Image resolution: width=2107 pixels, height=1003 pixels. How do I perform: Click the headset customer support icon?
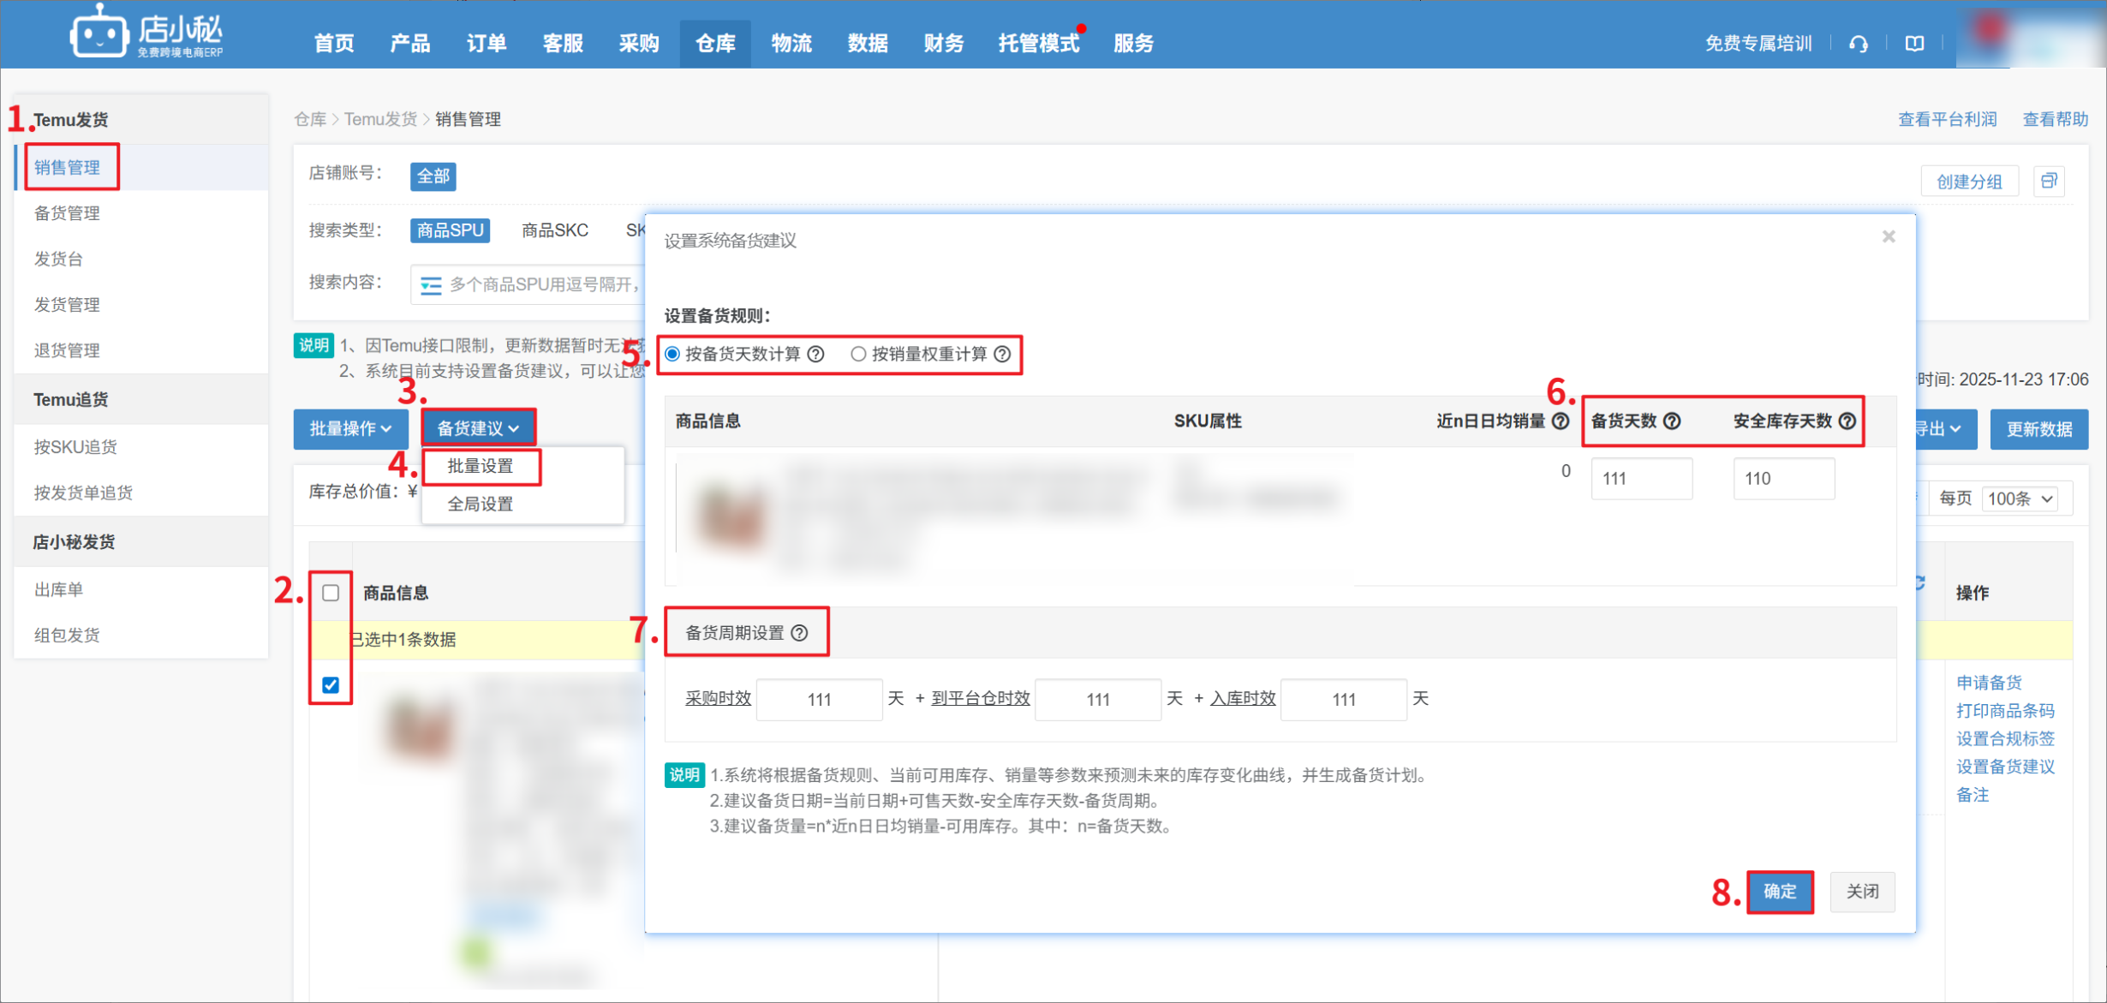point(1858,44)
